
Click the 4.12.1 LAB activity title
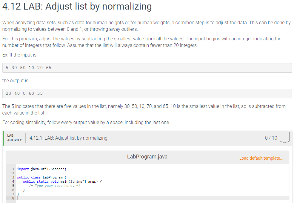[68, 138]
